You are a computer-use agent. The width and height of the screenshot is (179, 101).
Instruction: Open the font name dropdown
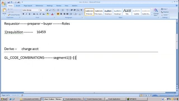pyautogui.click(x=39, y=10)
